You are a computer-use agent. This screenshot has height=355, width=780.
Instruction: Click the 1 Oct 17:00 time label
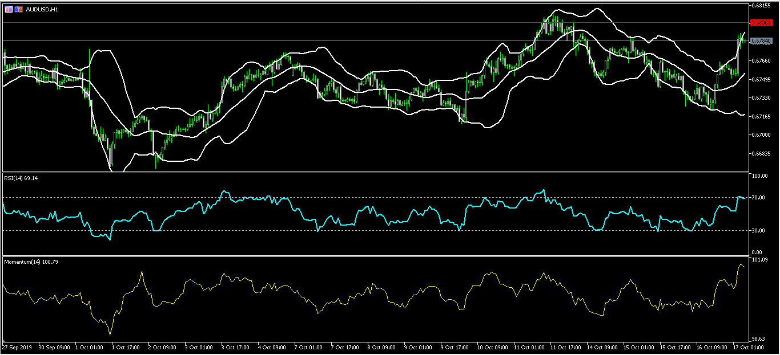[126, 346]
